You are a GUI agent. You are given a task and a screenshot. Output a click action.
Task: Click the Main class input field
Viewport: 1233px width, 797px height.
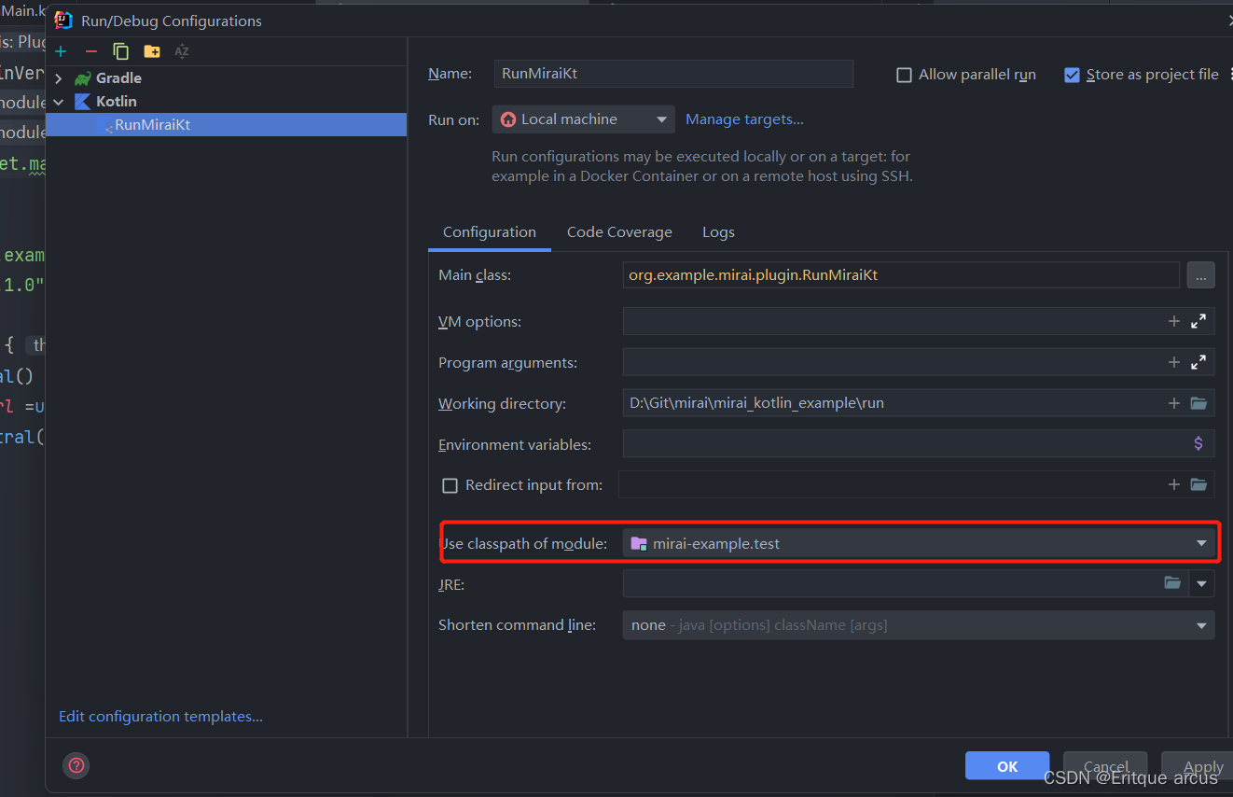pos(900,275)
